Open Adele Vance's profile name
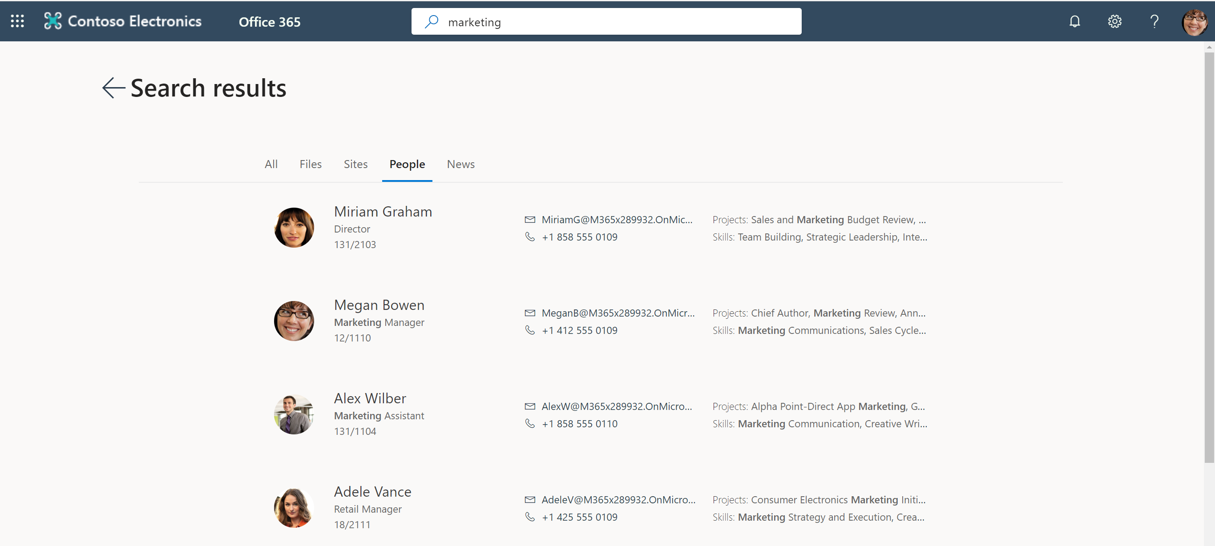 [373, 492]
